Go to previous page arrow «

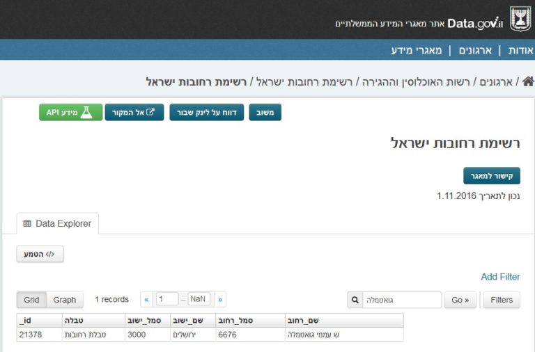coord(147,300)
